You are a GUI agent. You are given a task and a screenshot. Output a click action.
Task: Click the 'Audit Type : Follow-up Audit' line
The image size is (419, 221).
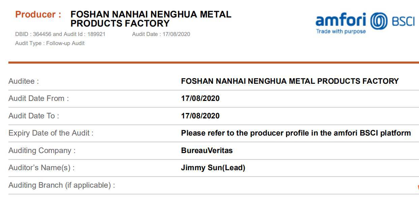pos(50,43)
